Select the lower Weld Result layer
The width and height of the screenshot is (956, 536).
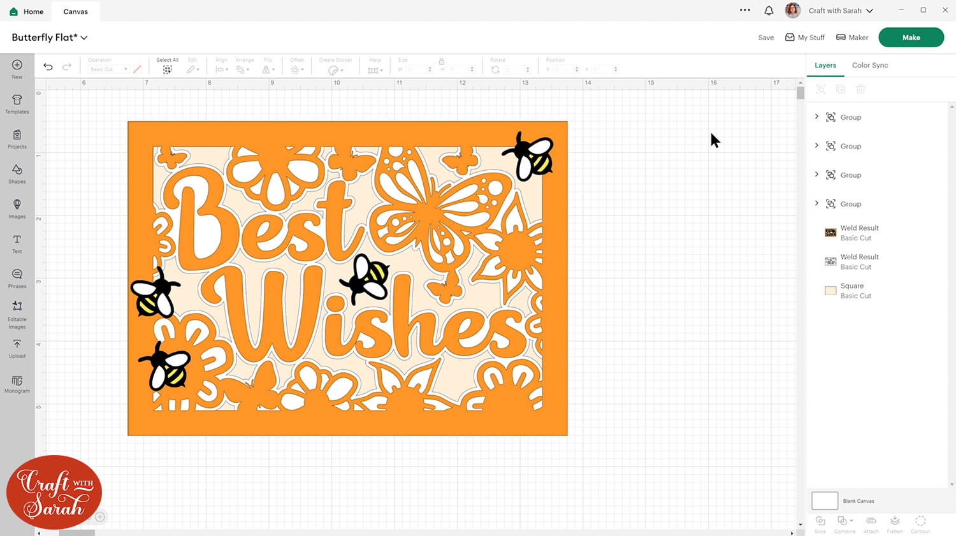tap(878, 261)
